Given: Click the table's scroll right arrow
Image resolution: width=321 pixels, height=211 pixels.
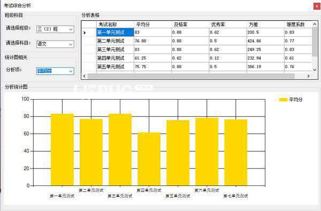Looking at the screenshot, I should [x=308, y=76].
